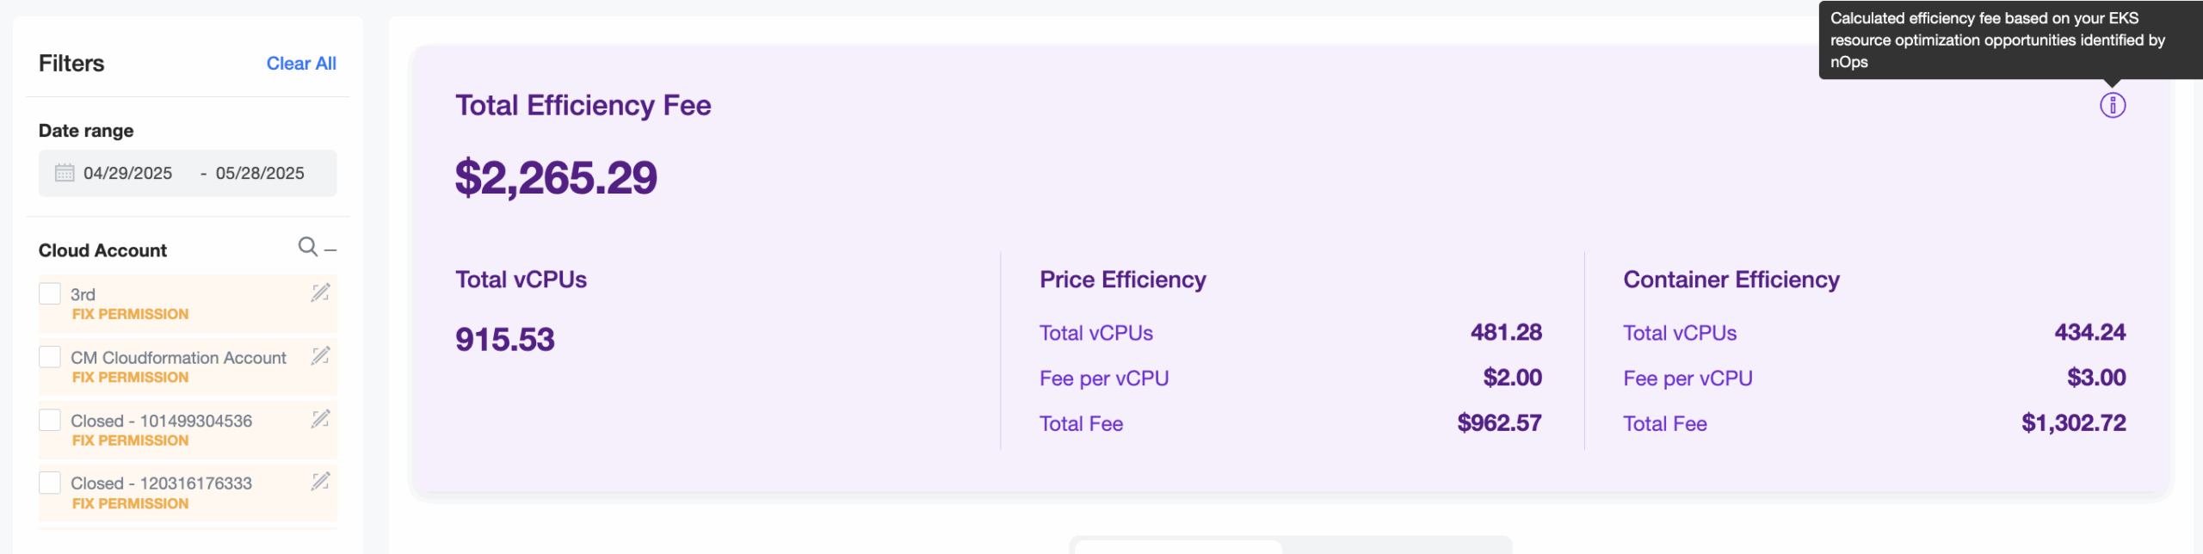Set end date 05/28/2025 field
The height and width of the screenshot is (554, 2203).
pyautogui.click(x=260, y=173)
